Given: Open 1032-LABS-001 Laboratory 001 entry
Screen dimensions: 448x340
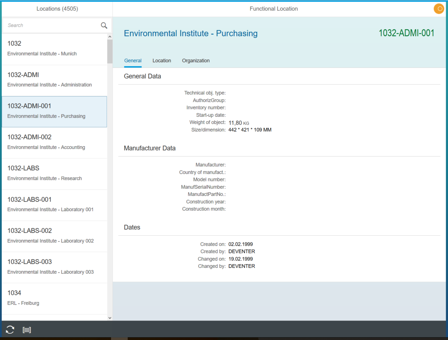Looking at the screenshot, I should pyautogui.click(x=54, y=205).
